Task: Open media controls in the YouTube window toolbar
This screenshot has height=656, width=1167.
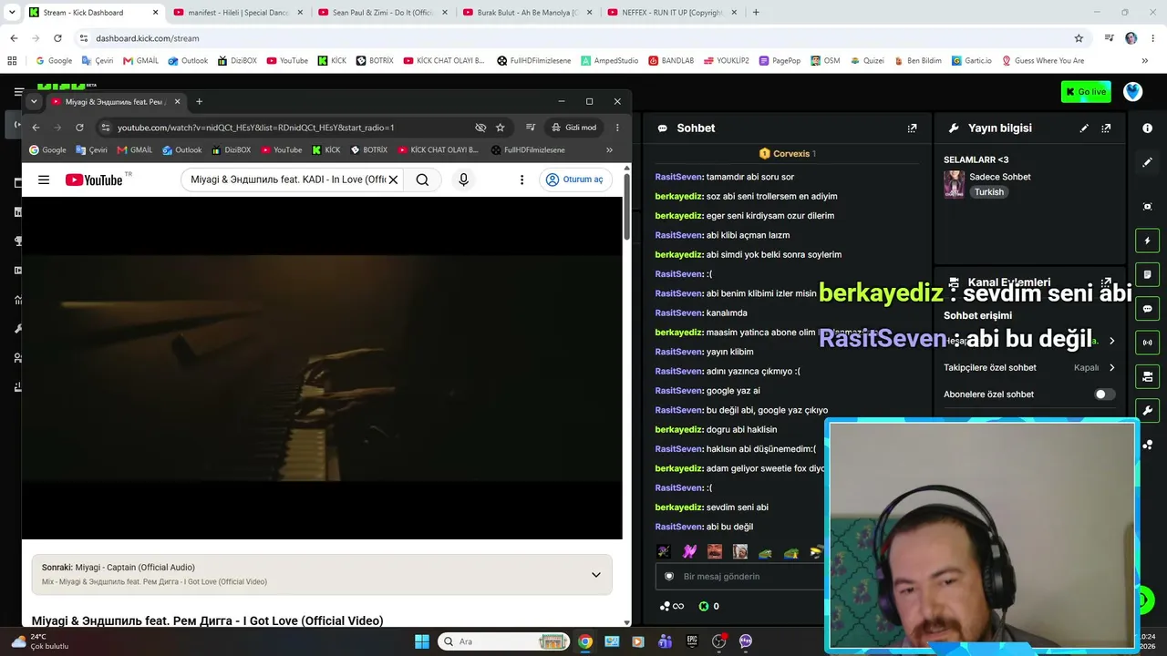Action: pyautogui.click(x=530, y=128)
